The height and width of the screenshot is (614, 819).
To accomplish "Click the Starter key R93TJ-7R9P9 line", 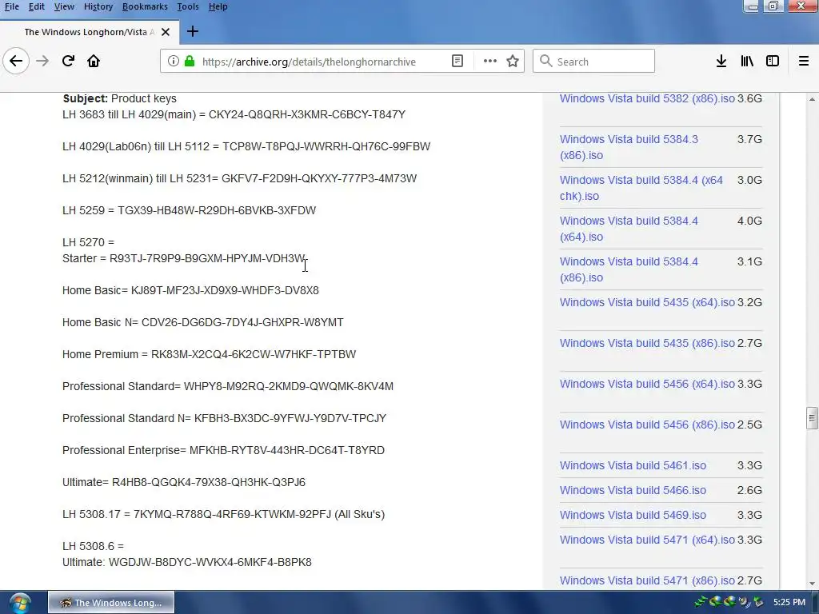I will point(183,258).
